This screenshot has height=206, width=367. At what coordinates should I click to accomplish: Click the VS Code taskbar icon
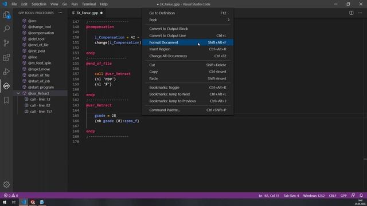[24, 202]
